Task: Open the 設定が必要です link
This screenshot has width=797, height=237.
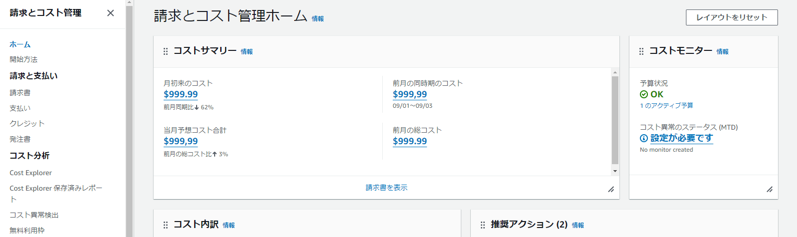Action: pyautogui.click(x=681, y=138)
